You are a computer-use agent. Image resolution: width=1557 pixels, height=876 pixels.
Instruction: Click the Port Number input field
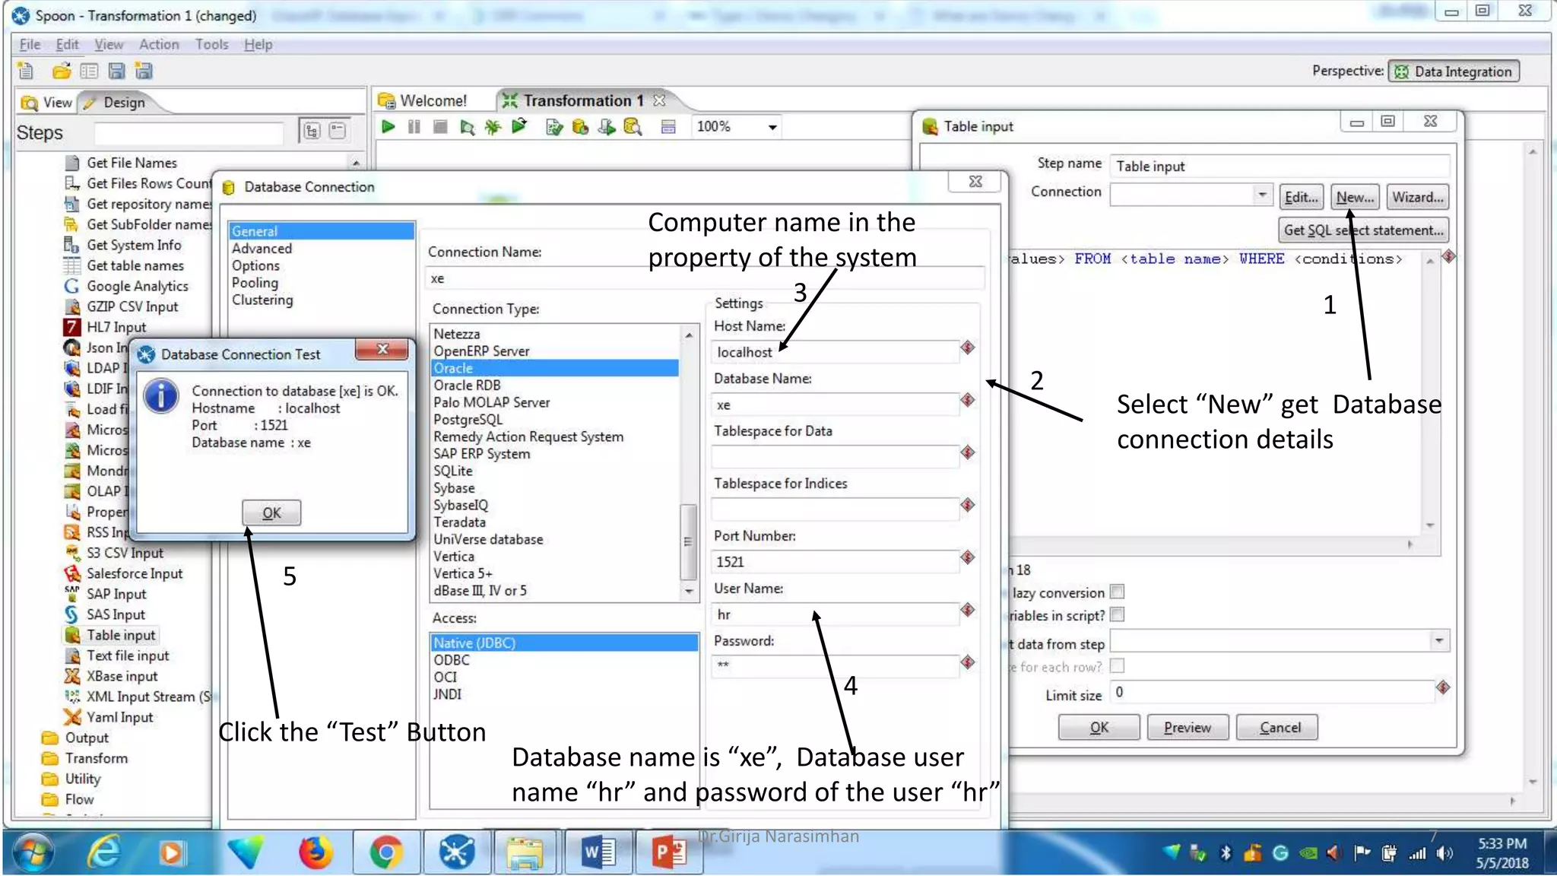click(x=835, y=561)
